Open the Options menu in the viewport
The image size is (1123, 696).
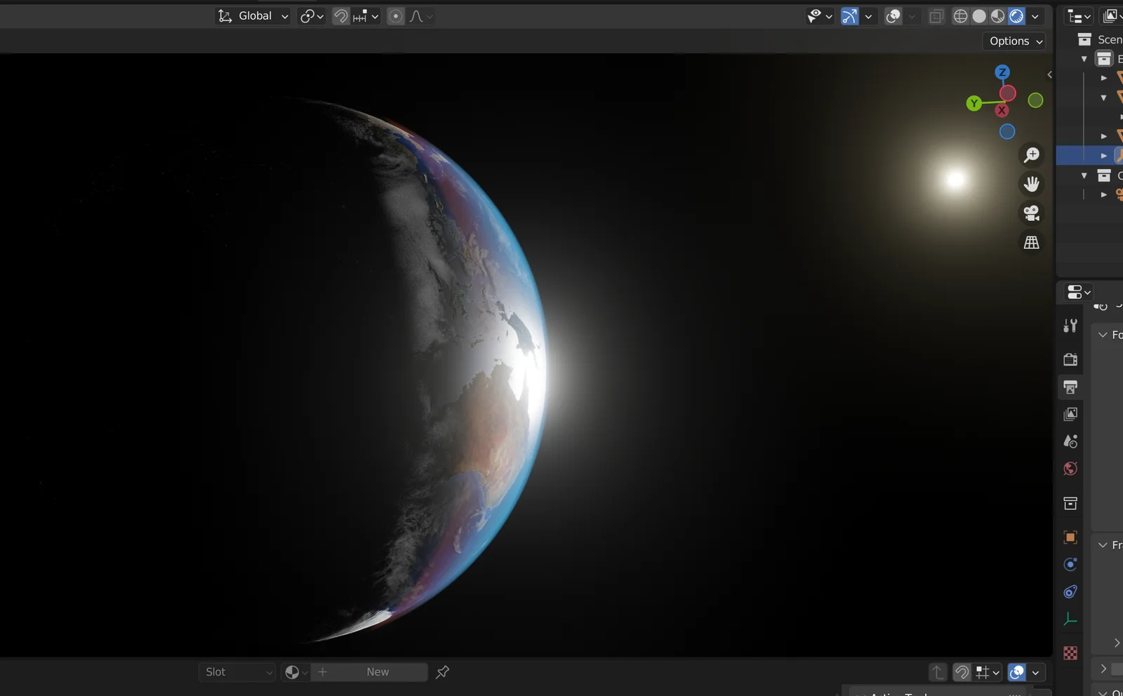point(1014,41)
